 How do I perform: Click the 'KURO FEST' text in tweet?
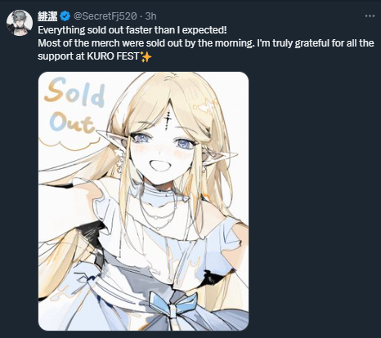(x=113, y=56)
